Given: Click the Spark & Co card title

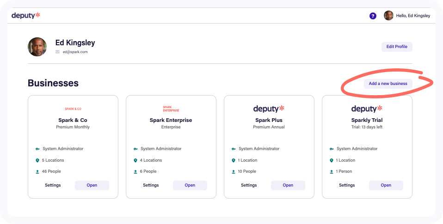Looking at the screenshot, I should coord(73,120).
